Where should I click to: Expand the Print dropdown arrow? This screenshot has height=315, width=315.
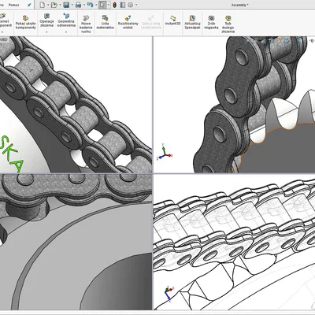83,5
